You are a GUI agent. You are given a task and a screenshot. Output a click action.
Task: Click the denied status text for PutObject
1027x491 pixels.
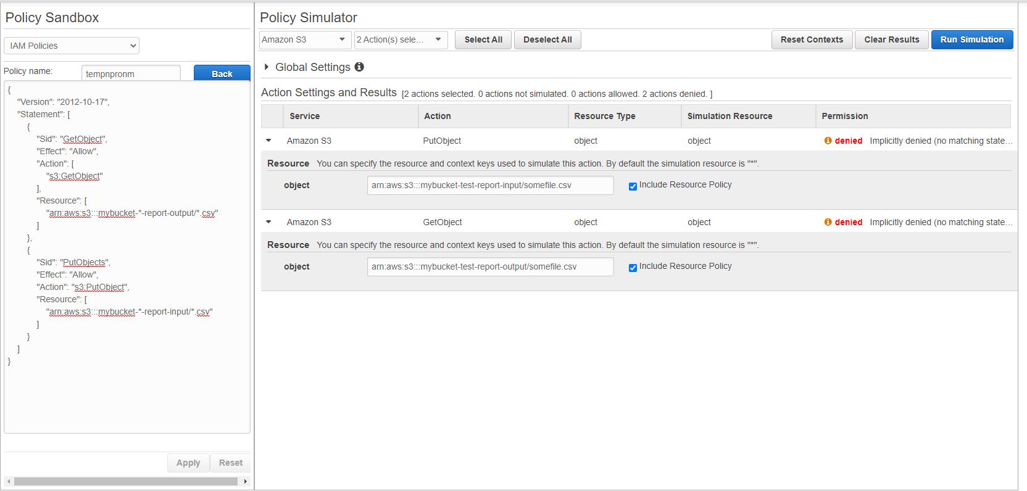point(848,141)
